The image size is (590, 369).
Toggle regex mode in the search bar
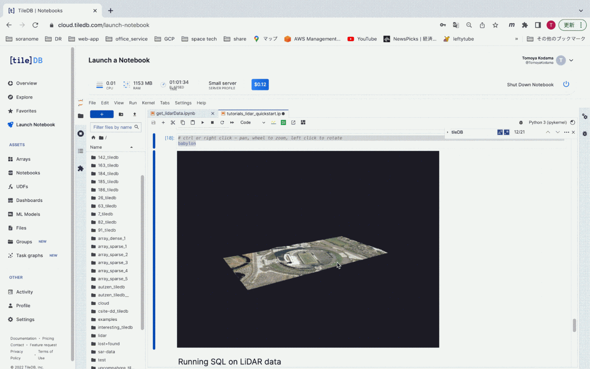(x=507, y=132)
